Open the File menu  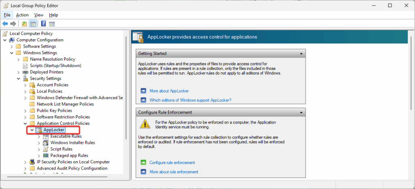point(7,15)
